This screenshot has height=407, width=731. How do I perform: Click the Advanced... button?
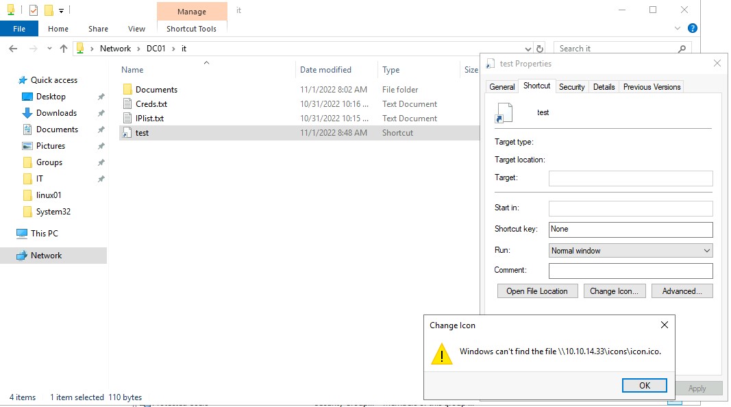(682, 291)
